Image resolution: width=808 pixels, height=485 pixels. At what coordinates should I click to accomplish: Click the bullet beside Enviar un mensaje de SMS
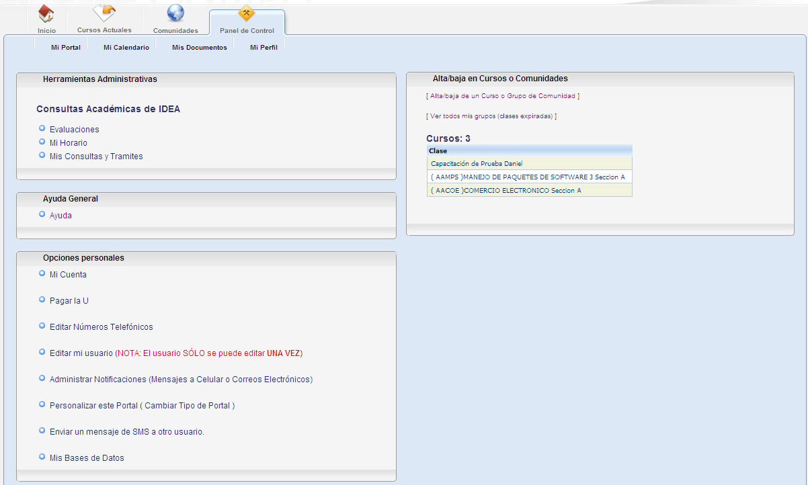click(x=42, y=430)
